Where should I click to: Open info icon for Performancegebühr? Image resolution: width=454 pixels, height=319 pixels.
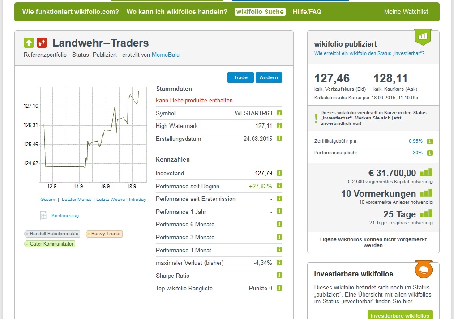click(430, 153)
